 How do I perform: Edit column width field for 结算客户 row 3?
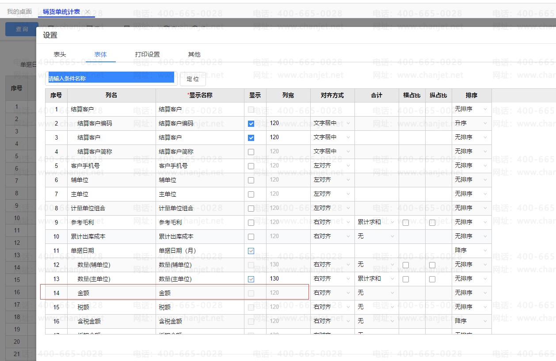click(287, 137)
